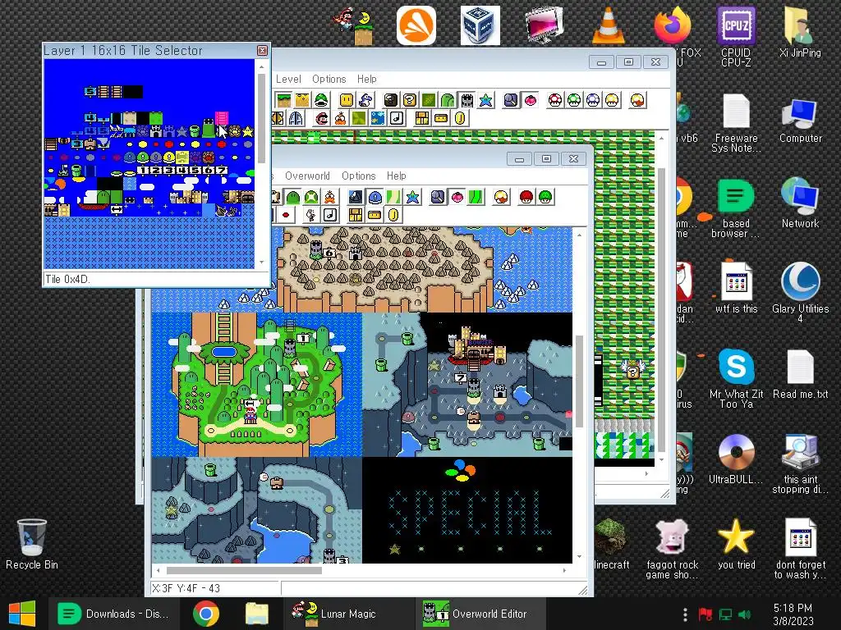Viewport: 841px width, 630px height.
Task: Open the Help menu in Lunar Magic
Action: (x=367, y=79)
